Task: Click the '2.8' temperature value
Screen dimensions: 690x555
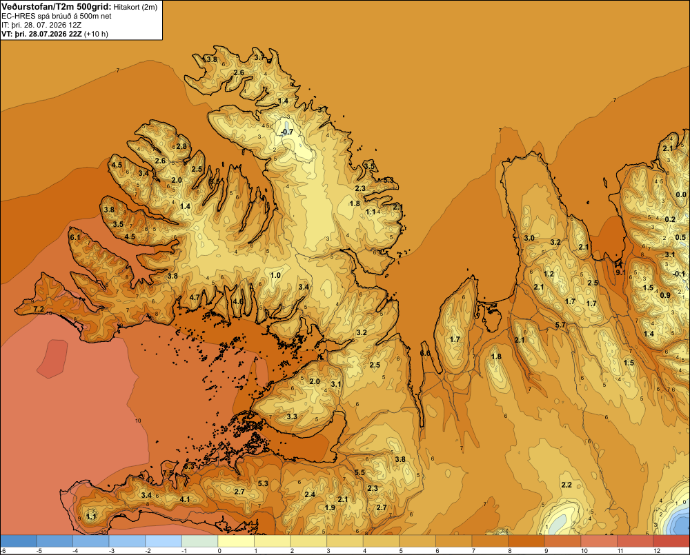Action: point(181,146)
